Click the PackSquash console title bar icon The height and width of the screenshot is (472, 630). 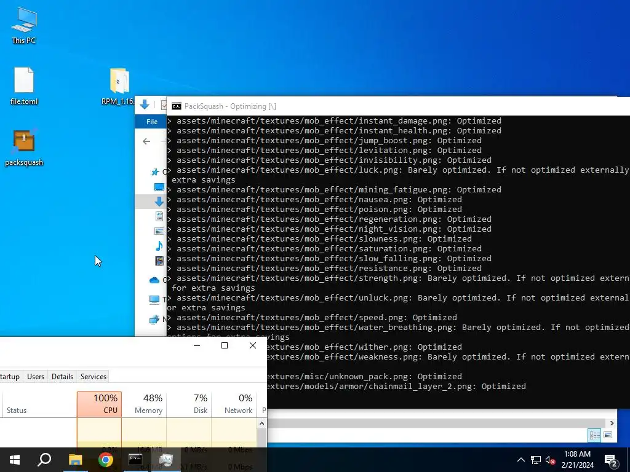[176, 106]
